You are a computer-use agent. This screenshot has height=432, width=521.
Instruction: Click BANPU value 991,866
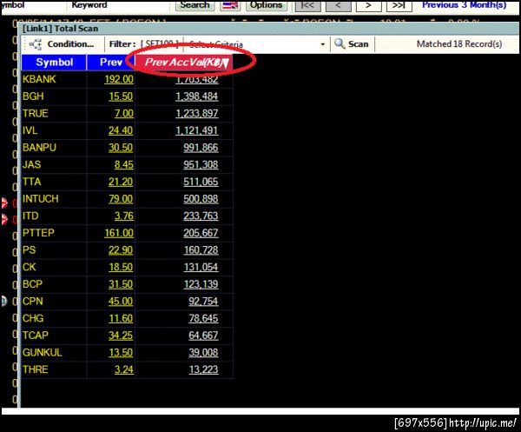[201, 147]
